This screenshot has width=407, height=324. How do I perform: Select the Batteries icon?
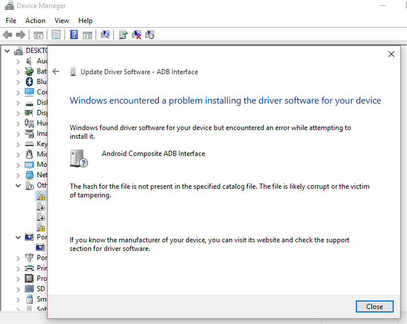coord(29,71)
